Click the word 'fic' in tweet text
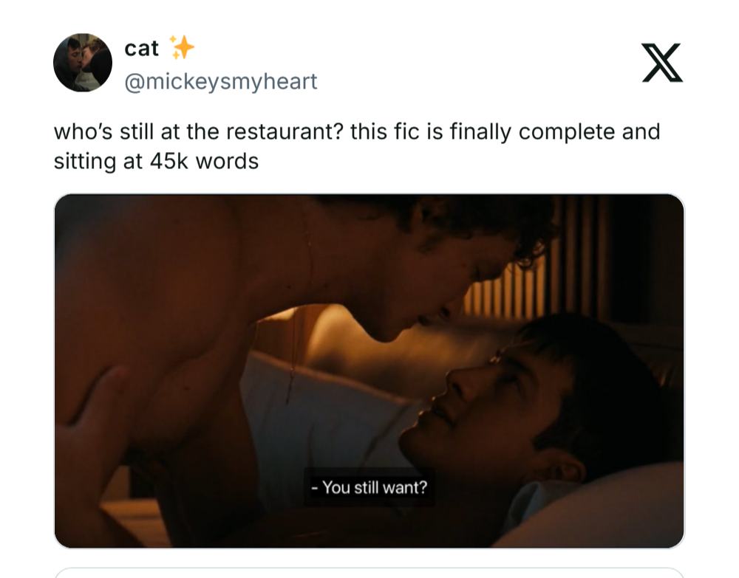 406,131
